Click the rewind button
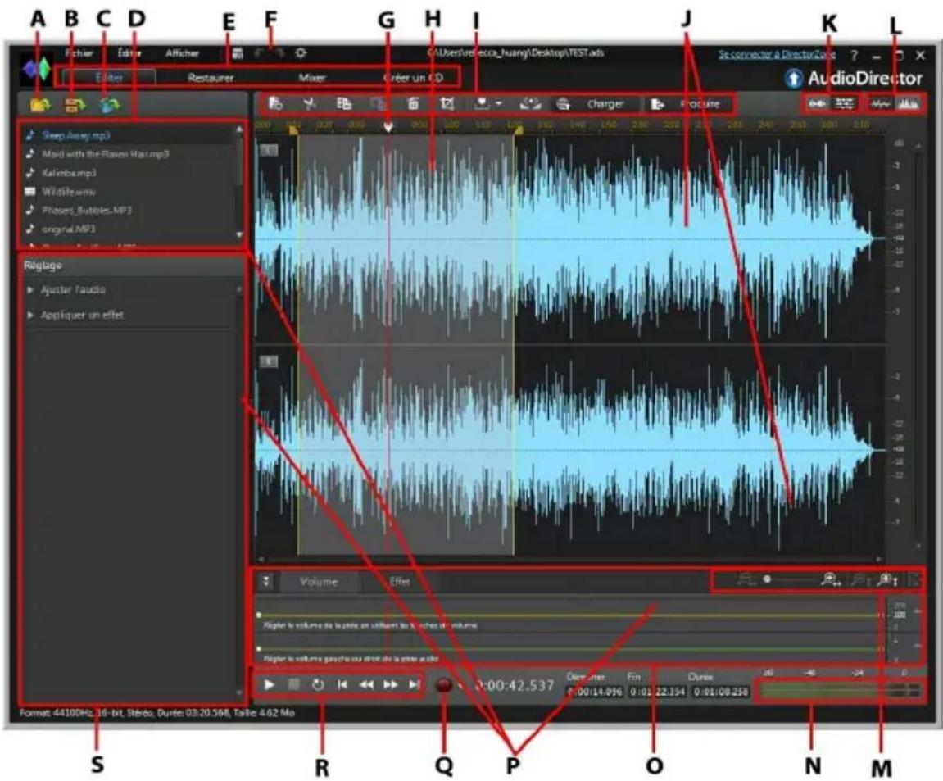Screen dimensions: 943x781 point(366,684)
